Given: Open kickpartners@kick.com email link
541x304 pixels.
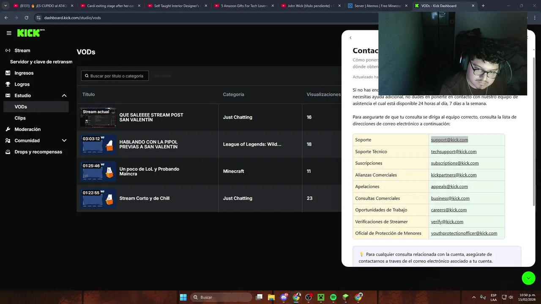Looking at the screenshot, I should point(454,175).
